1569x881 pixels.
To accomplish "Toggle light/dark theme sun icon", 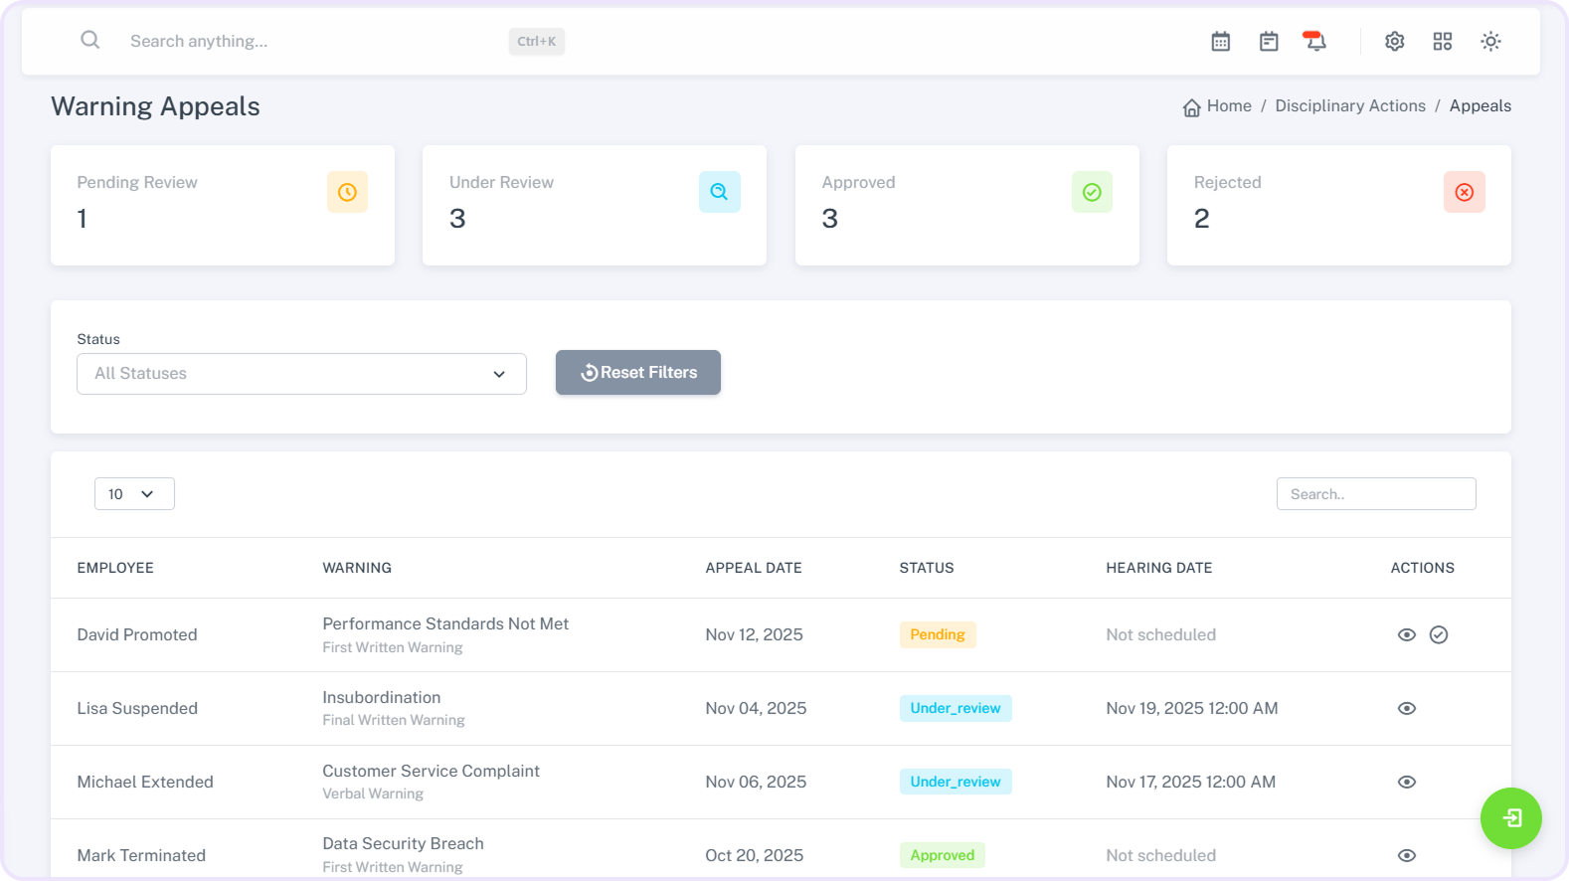I will [x=1490, y=41].
